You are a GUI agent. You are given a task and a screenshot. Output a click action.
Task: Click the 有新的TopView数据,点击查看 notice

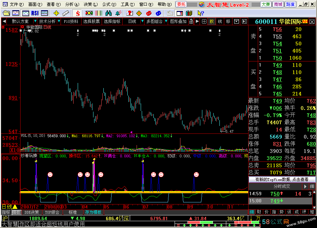tap(282, 180)
